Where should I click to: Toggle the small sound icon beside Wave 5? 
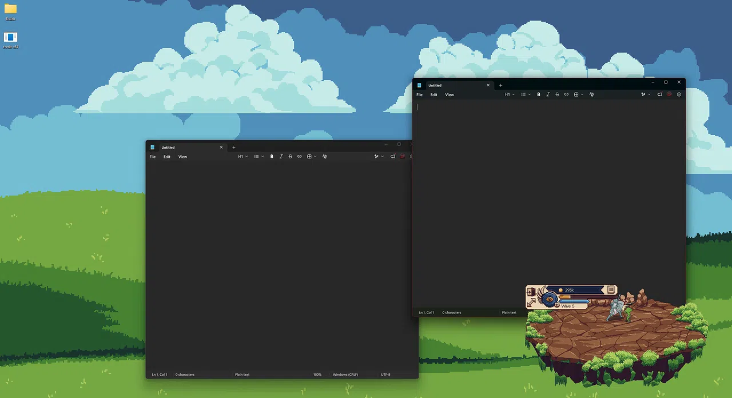point(557,305)
